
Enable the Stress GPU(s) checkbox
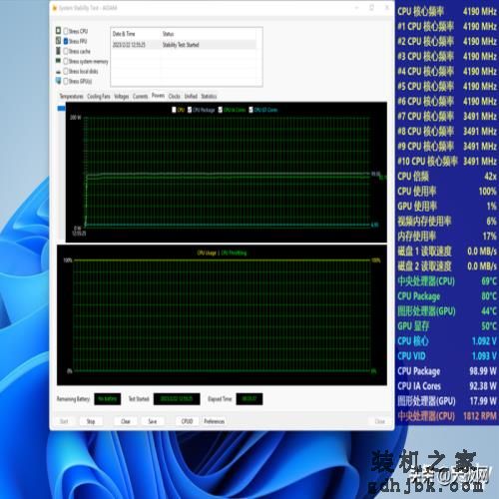(x=66, y=81)
